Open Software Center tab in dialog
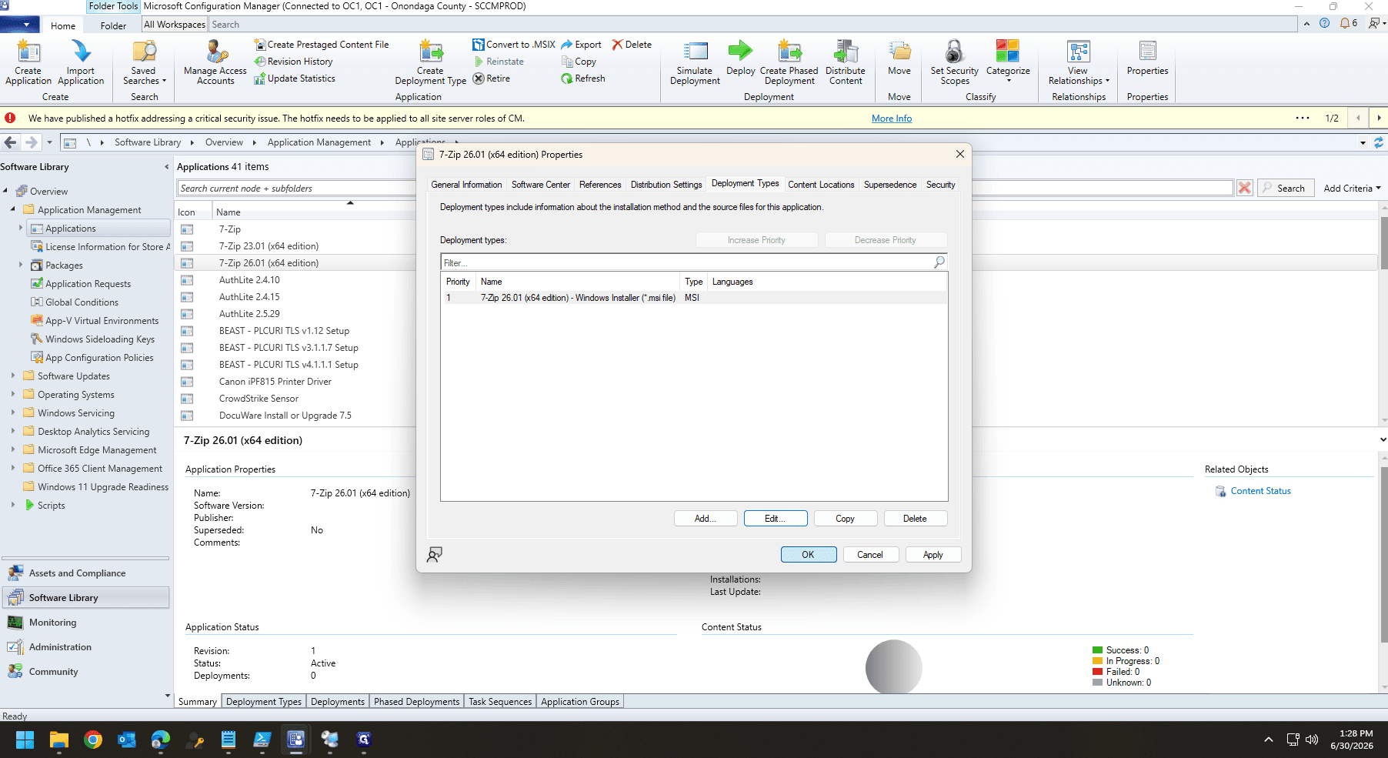1388x758 pixels. pos(541,185)
